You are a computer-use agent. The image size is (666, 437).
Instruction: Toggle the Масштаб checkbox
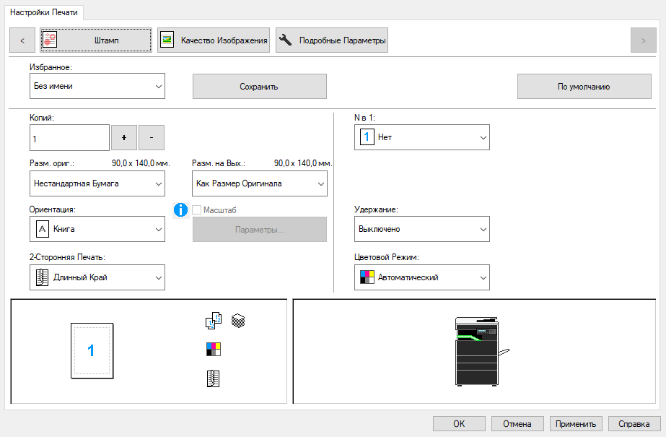pos(196,210)
